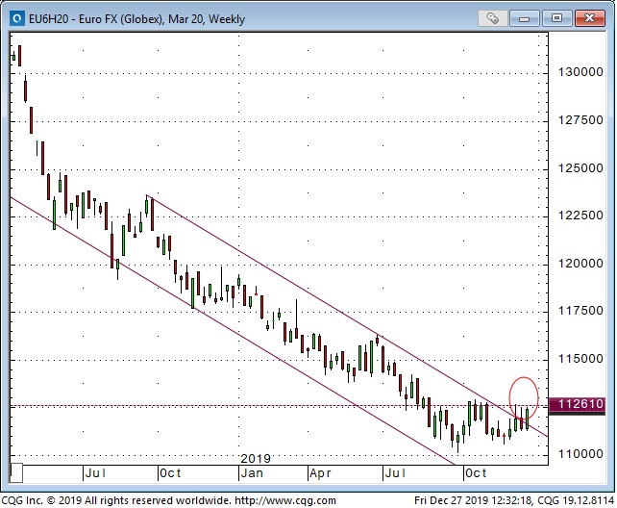Click the 130000 price axis label
This screenshot has height=508, width=617.
(580, 72)
